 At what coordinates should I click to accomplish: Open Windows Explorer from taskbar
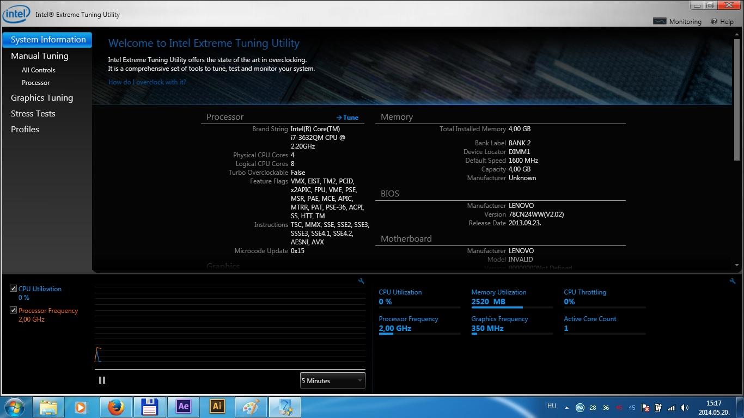[x=48, y=407]
